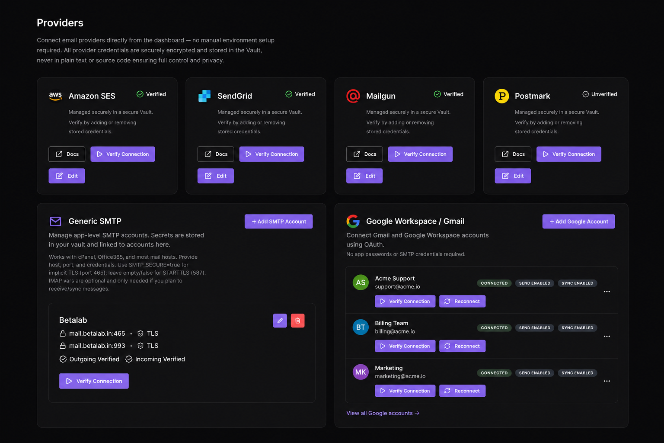This screenshot has width=664, height=443.
Task: Open more options for Marketing account
Action: (607, 381)
